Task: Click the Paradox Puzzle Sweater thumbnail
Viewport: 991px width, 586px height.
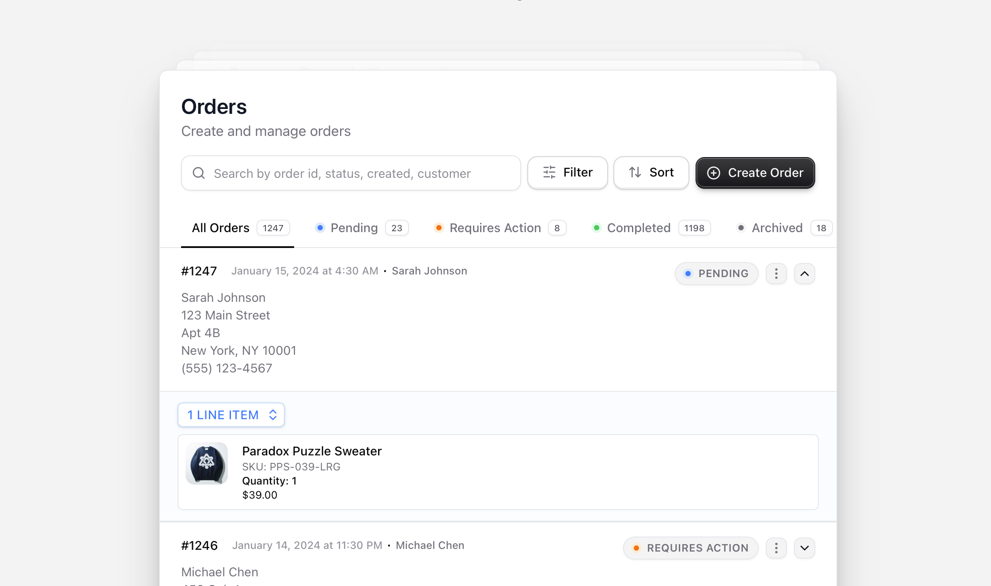Action: [206, 463]
